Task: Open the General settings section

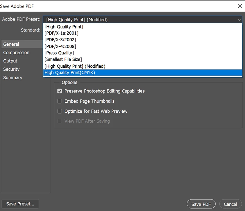Action: [22, 44]
